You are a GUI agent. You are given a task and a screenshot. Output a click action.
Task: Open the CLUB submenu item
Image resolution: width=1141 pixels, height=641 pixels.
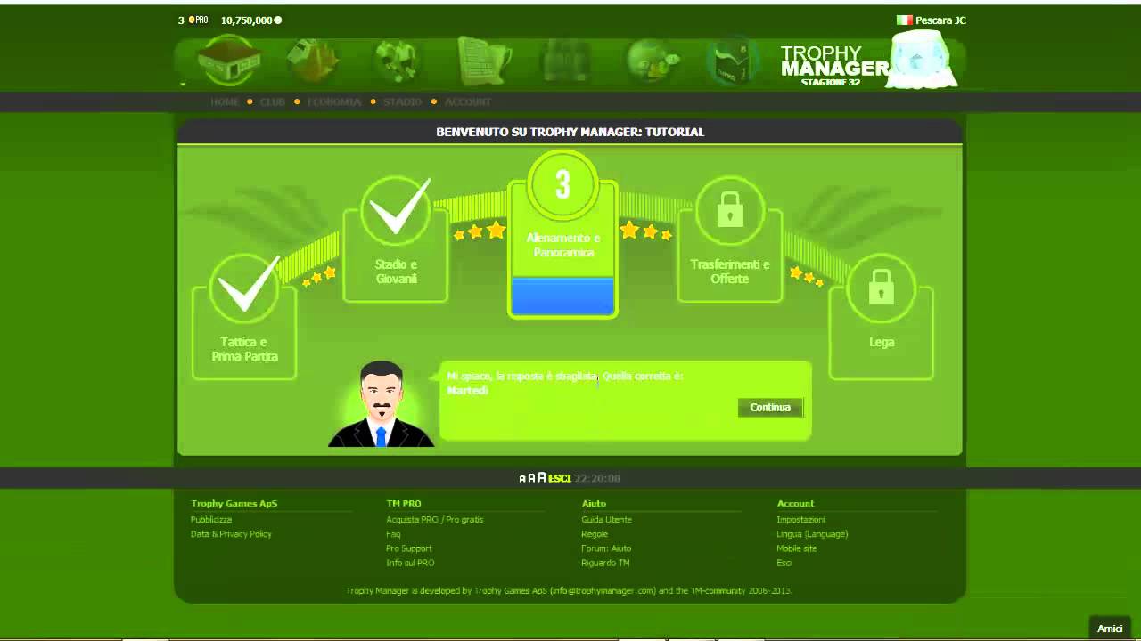[x=273, y=101]
